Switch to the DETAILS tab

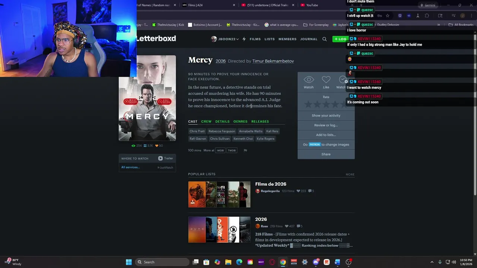222,121
